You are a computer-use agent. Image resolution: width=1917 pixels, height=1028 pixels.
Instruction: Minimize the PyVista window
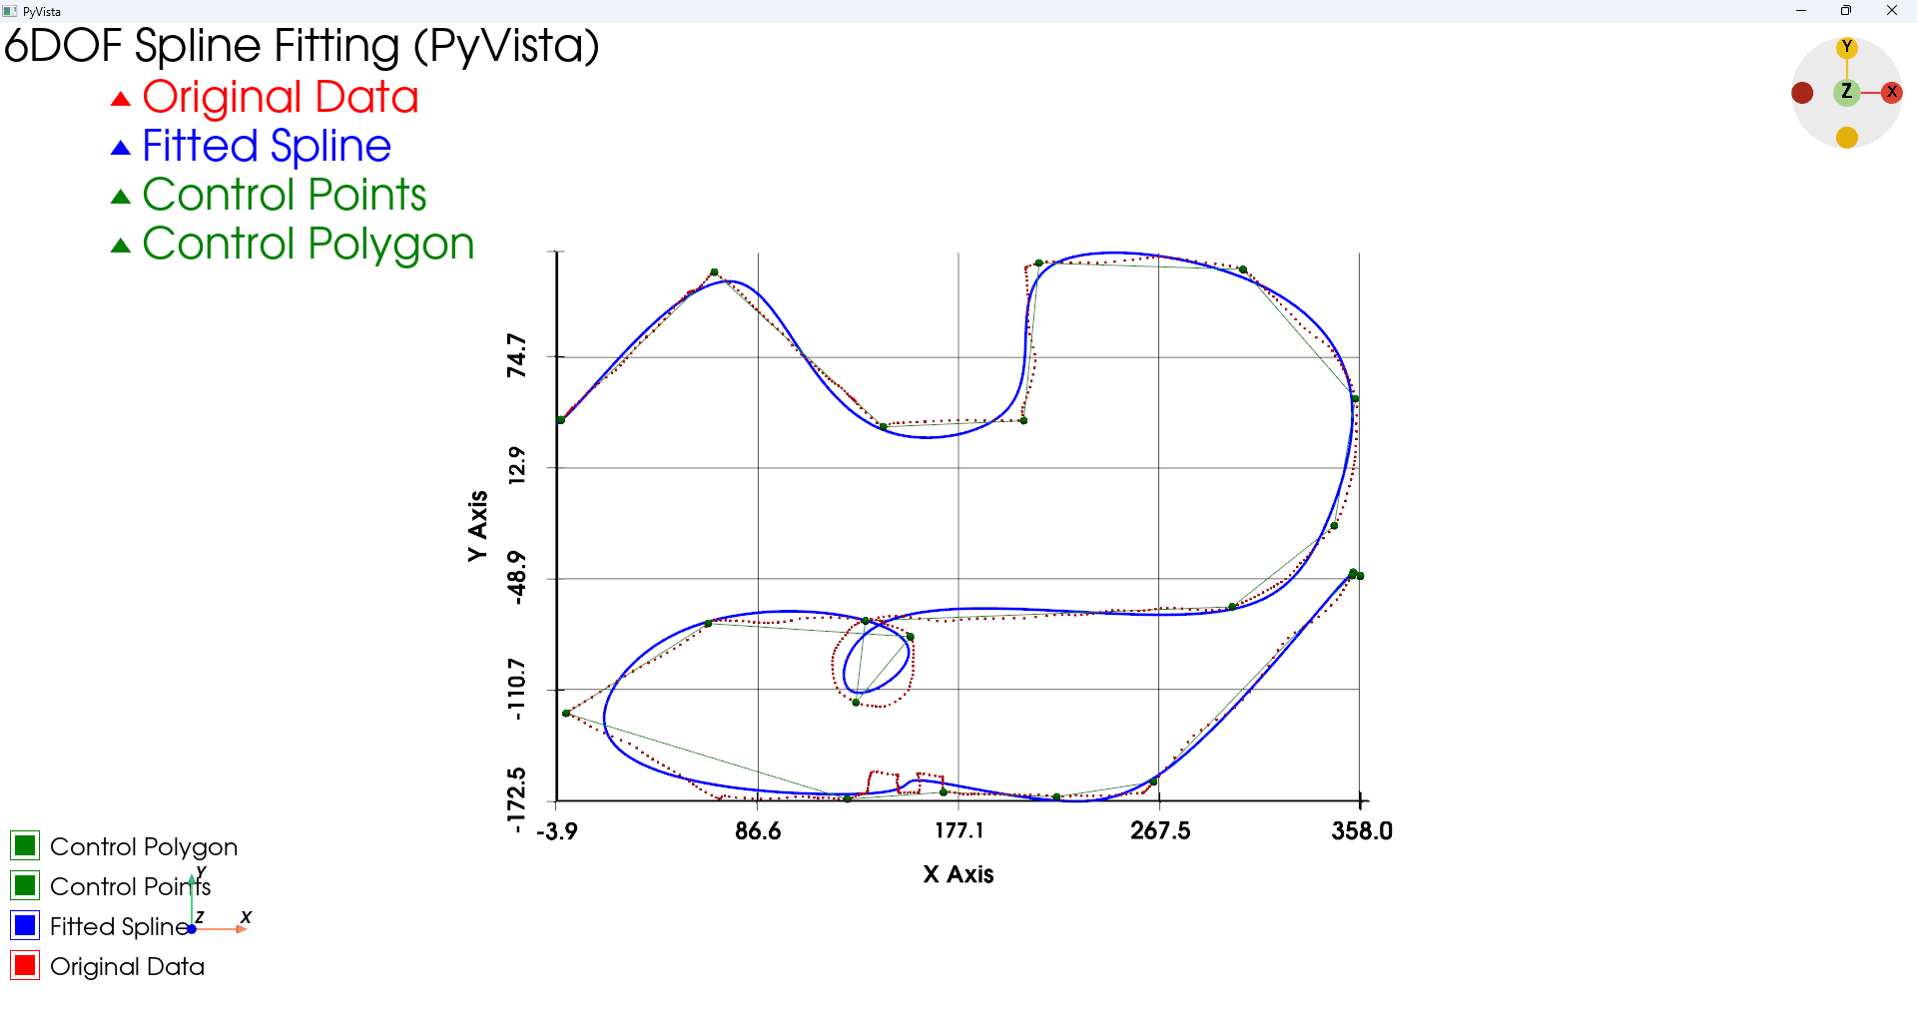point(1801,11)
